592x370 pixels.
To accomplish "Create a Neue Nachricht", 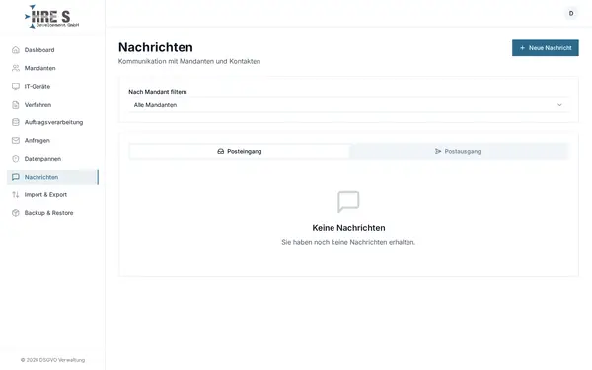I will pos(546,48).
